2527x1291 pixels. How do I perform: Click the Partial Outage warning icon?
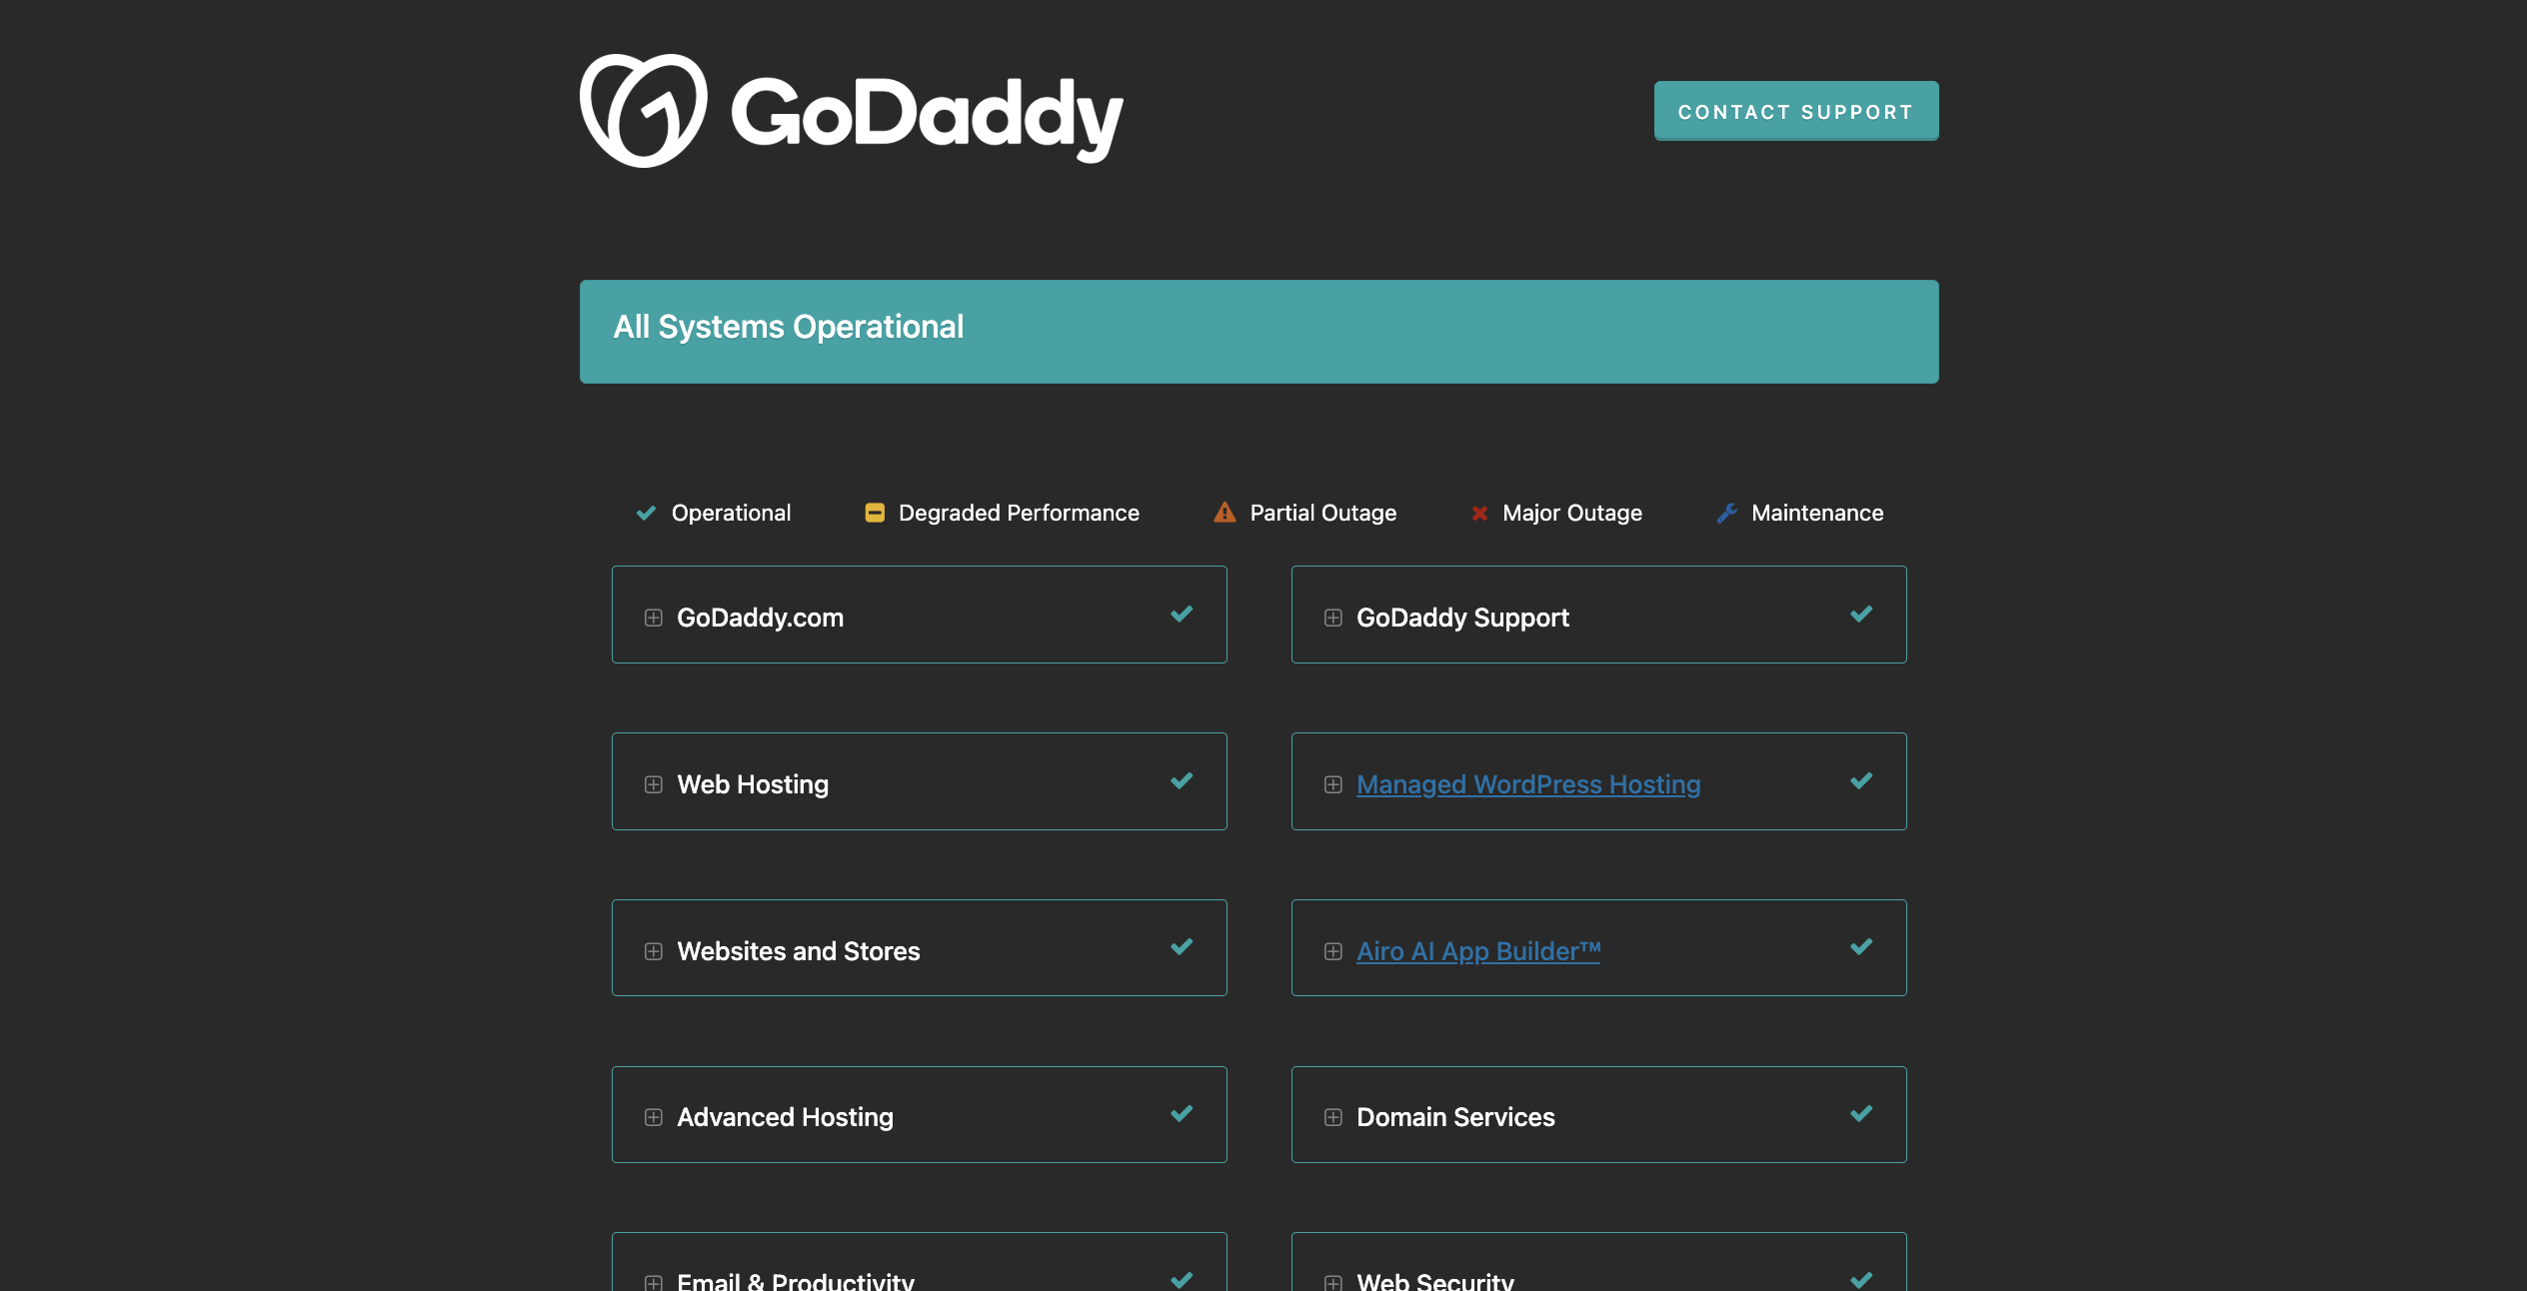pyautogui.click(x=1225, y=513)
